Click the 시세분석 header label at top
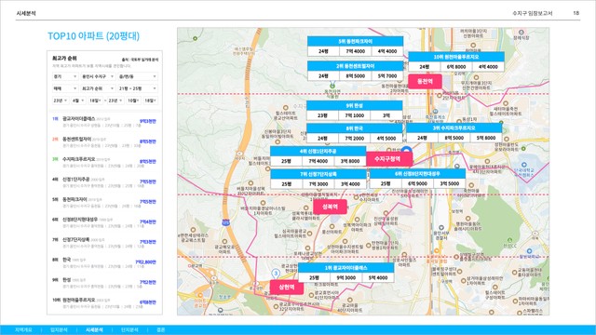The height and width of the screenshot is (335, 596). click(x=26, y=13)
